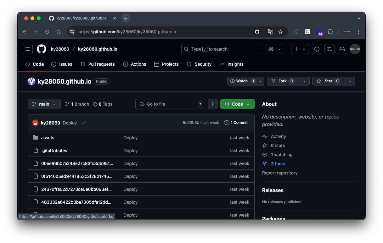Open file starting with 0f5146d5ed9441853

(77, 176)
